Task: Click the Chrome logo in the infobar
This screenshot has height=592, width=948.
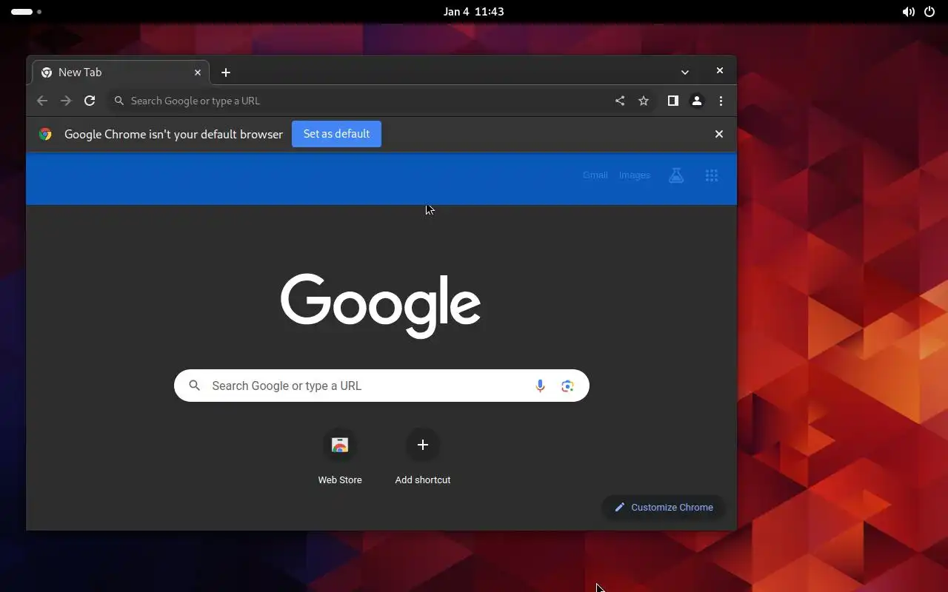Action: [45, 134]
